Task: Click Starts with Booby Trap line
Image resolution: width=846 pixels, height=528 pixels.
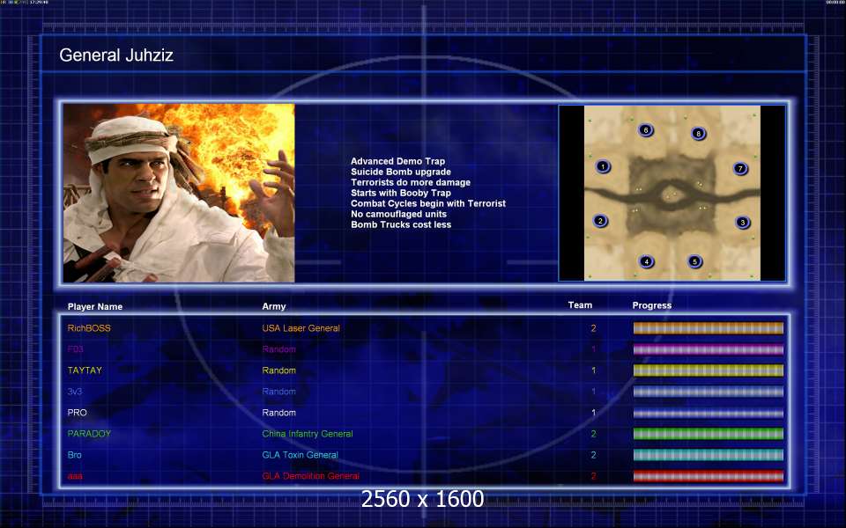Action: pyautogui.click(x=401, y=193)
